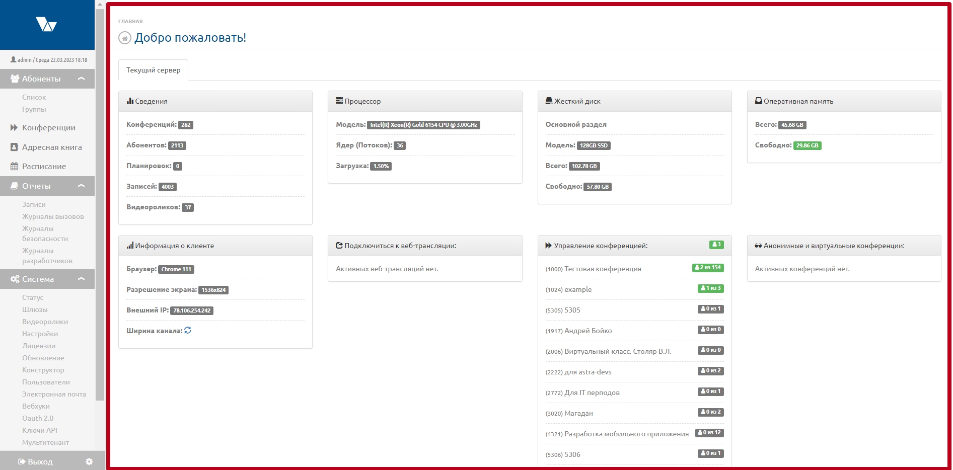This screenshot has height=470, width=953.
Task: Click the green participants badge in Управление конференцией header
Action: 716,245
